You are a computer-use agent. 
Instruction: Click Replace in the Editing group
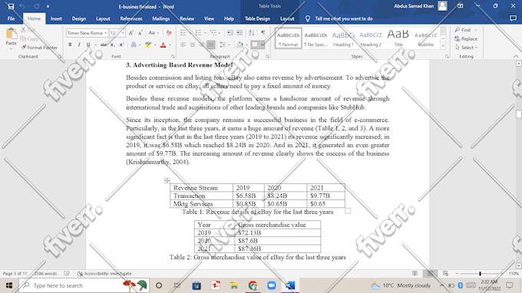(x=466, y=39)
